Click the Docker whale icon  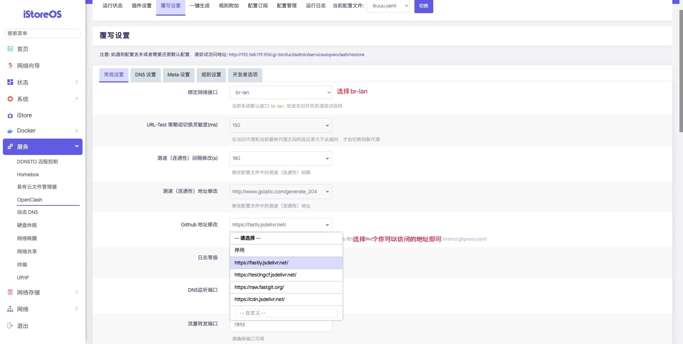[x=10, y=131]
